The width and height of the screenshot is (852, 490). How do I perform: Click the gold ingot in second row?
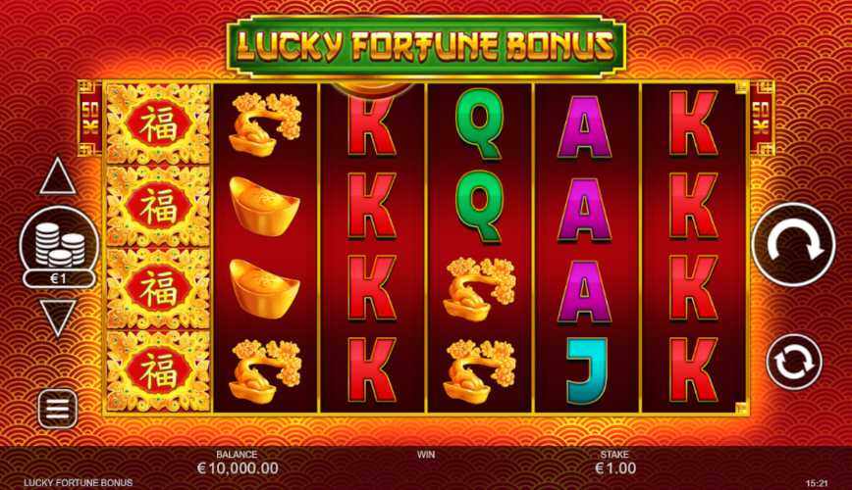264,206
